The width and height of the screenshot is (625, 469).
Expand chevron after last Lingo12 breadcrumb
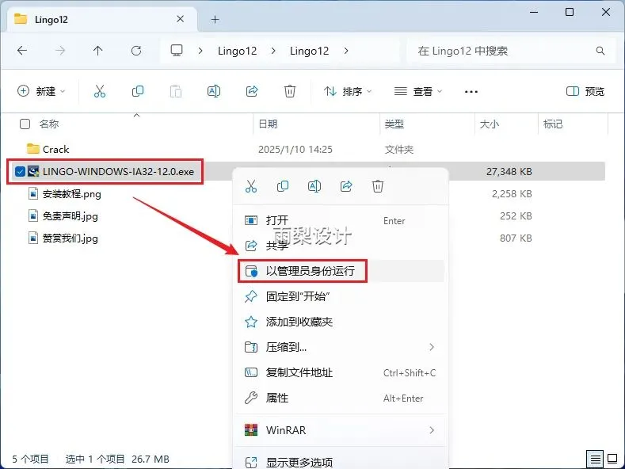[346, 51]
